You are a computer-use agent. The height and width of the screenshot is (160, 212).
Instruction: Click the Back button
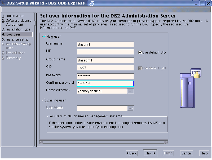coord(132,153)
